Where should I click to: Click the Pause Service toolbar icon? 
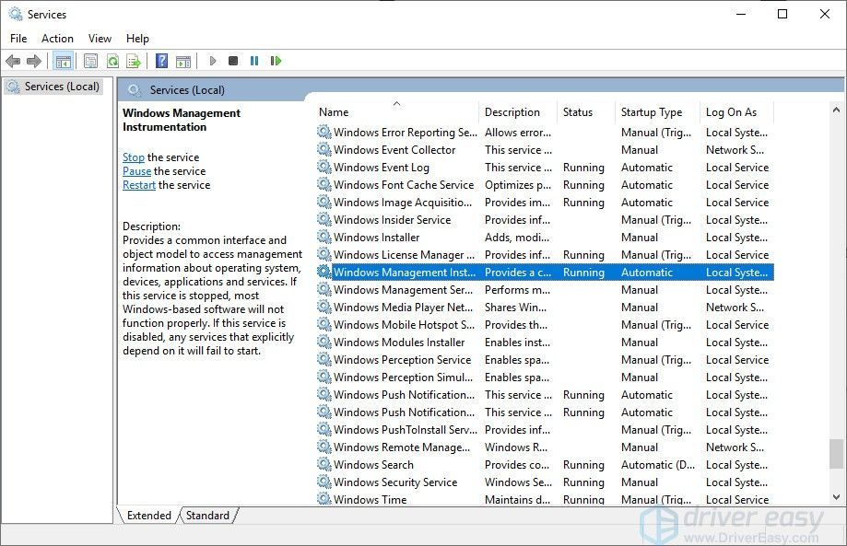coord(254,61)
